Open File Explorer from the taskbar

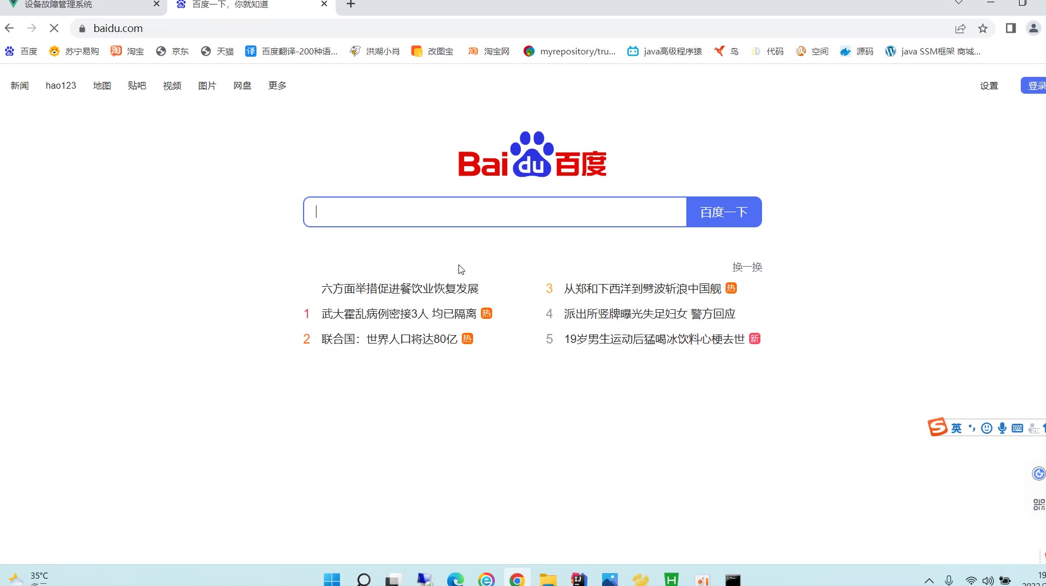point(548,579)
